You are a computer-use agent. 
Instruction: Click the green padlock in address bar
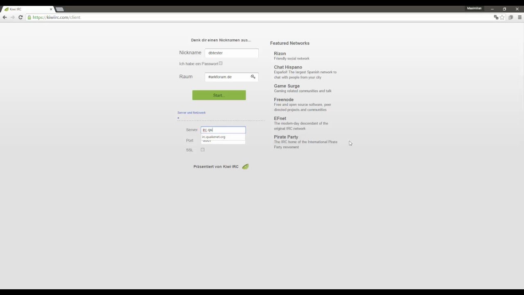[x=29, y=17]
